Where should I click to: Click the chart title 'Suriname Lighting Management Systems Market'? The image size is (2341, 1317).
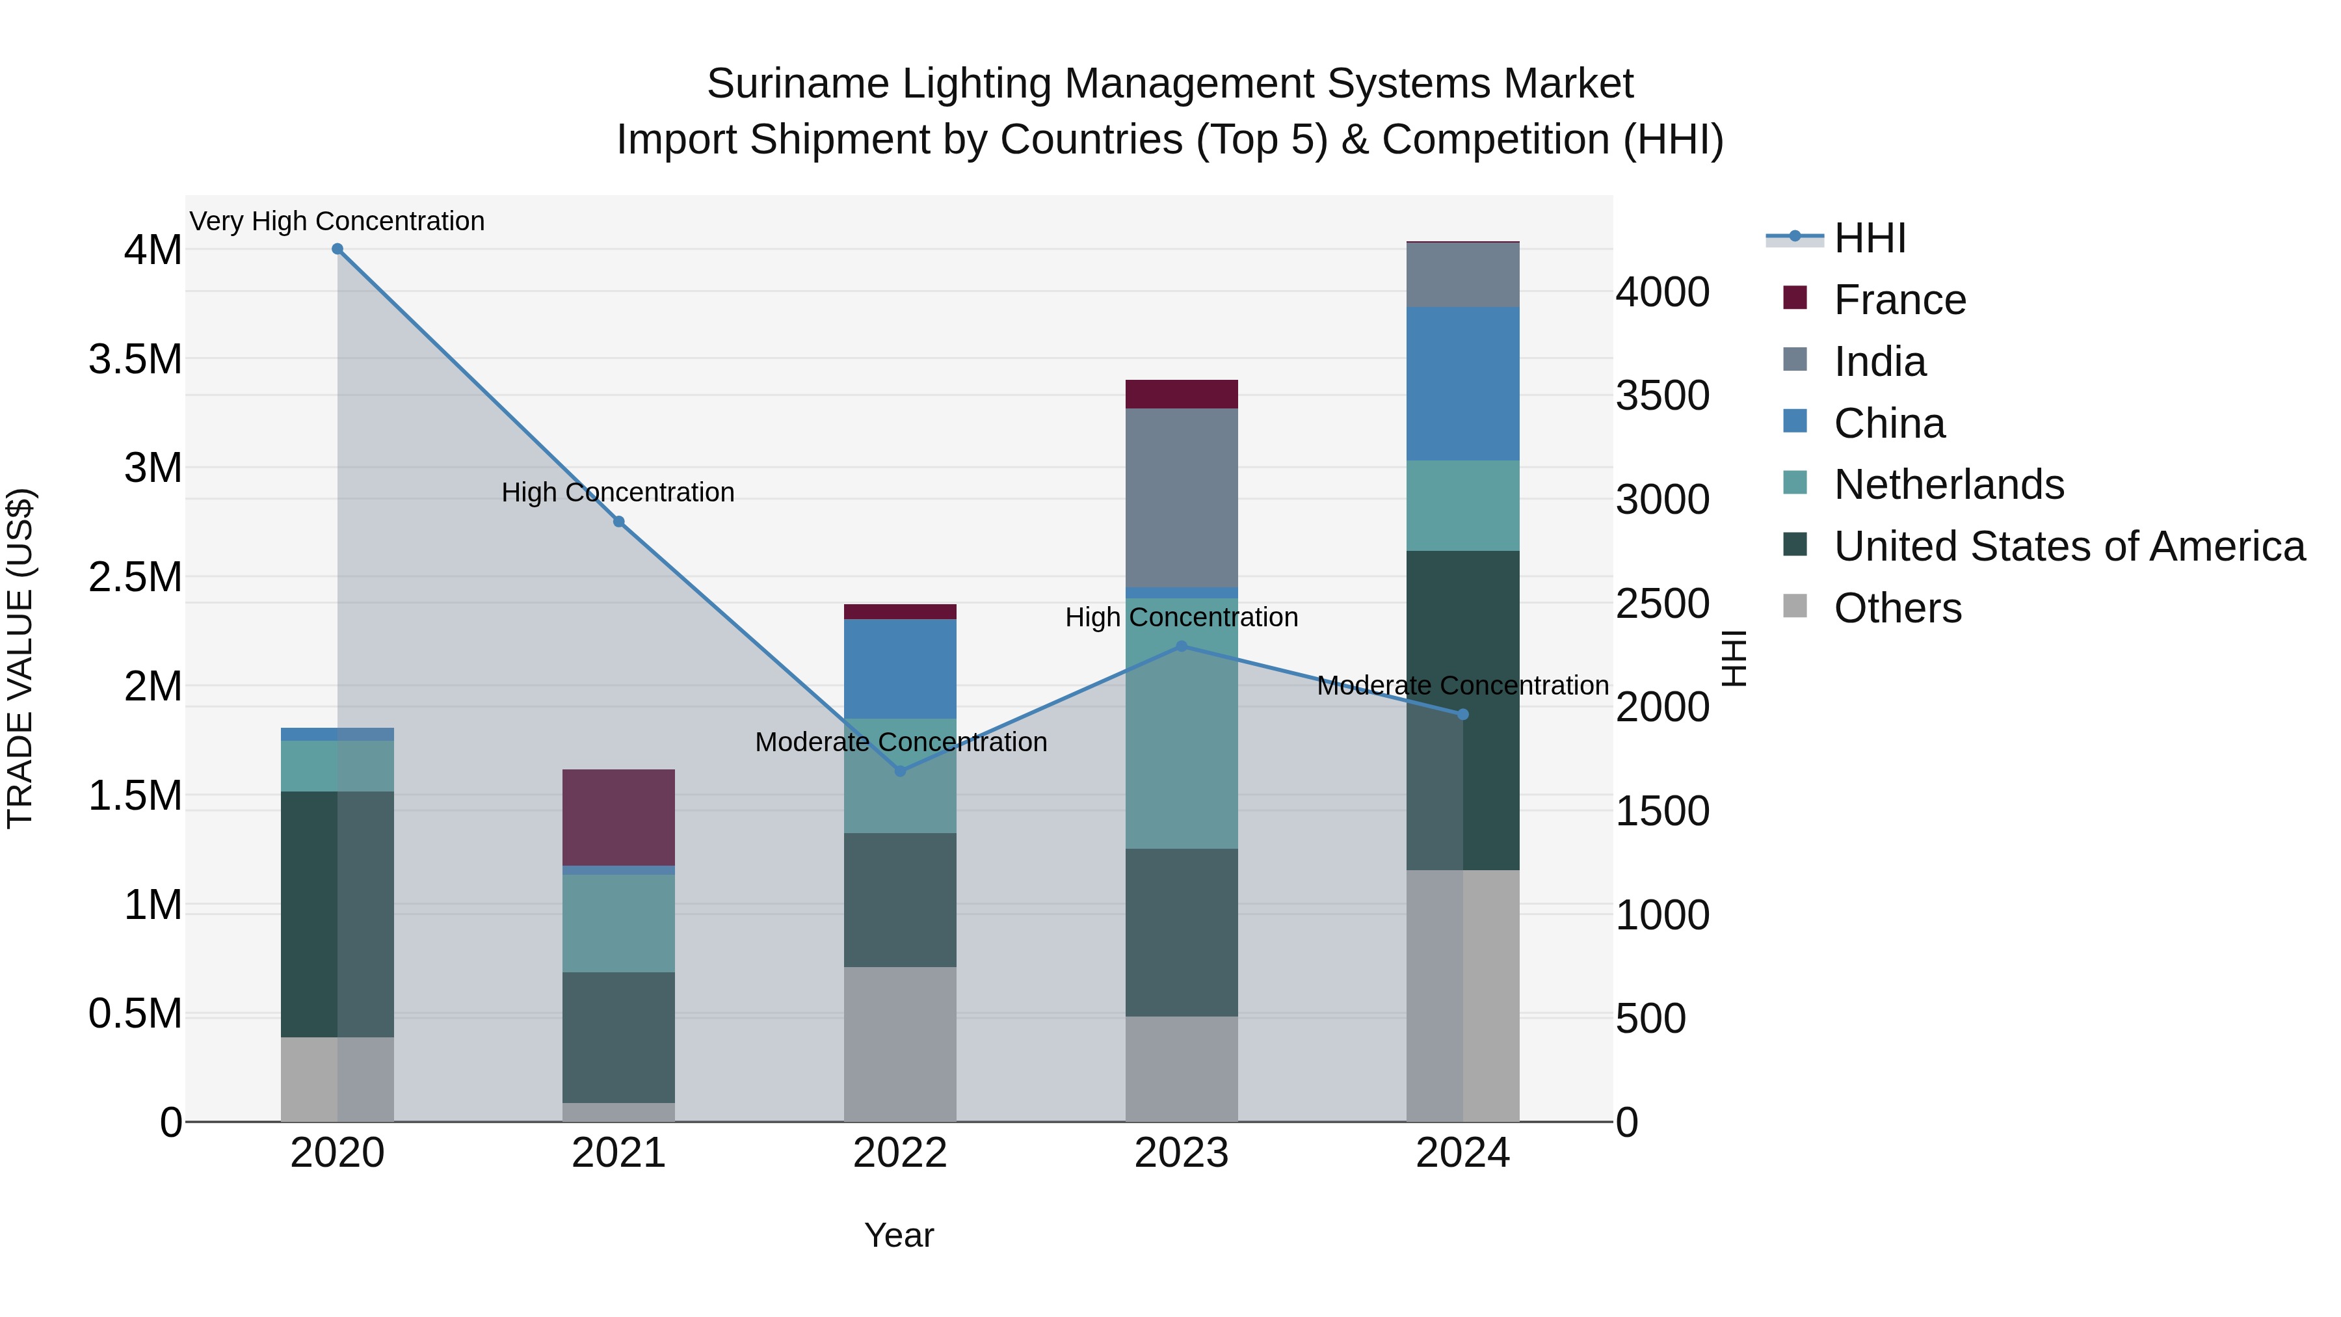[1170, 84]
